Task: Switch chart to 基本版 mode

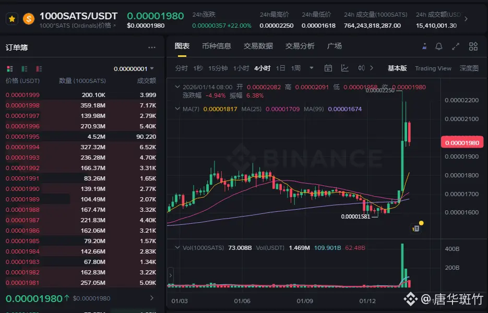Action: 397,68
